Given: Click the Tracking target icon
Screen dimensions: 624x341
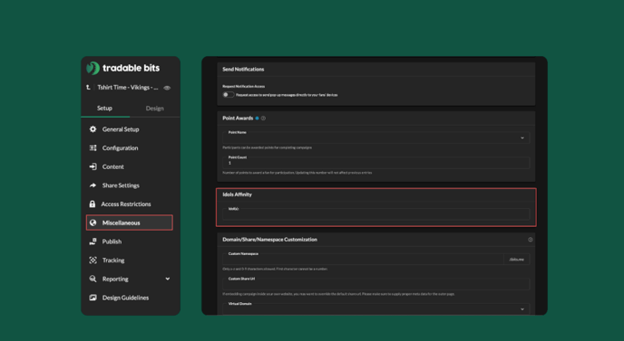Looking at the screenshot, I should point(93,260).
